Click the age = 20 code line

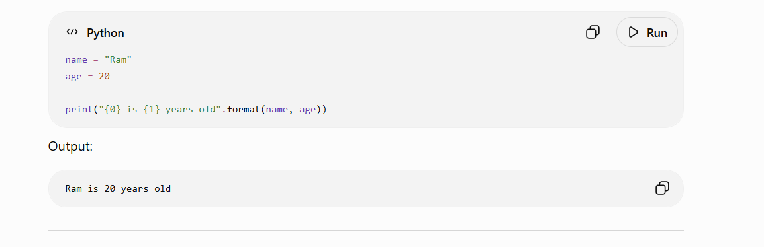(x=87, y=77)
